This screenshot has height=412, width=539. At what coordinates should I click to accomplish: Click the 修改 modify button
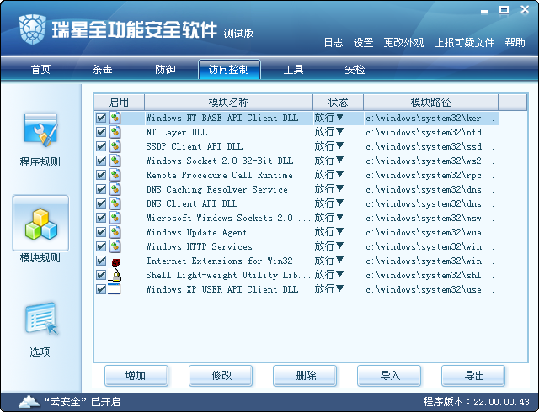tap(221, 376)
